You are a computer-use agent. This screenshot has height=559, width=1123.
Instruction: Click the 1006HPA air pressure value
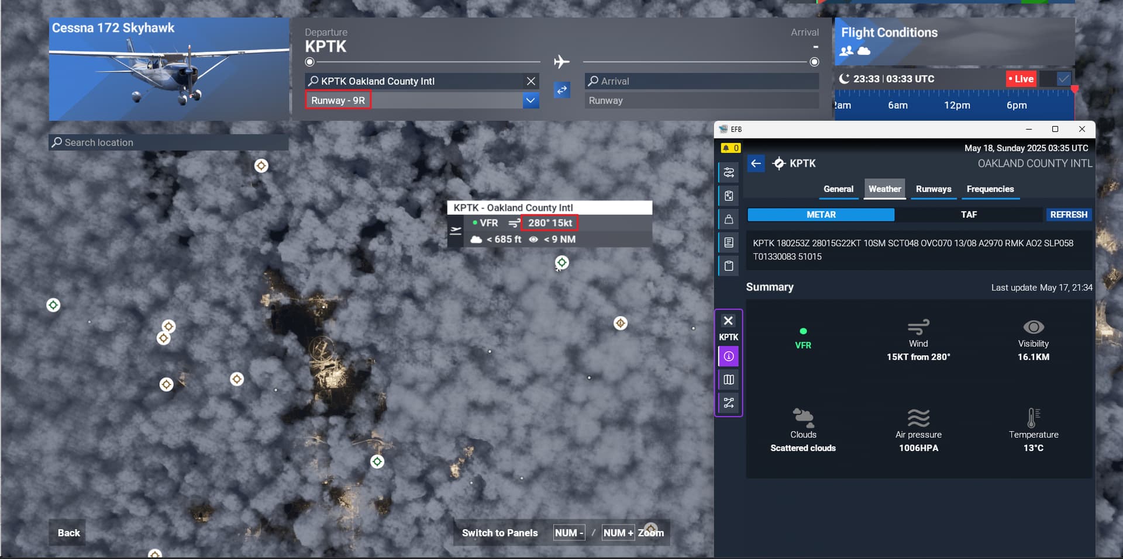918,448
